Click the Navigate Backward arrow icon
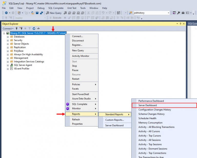The width and height of the screenshot is (197, 158). (x=6, y=13)
